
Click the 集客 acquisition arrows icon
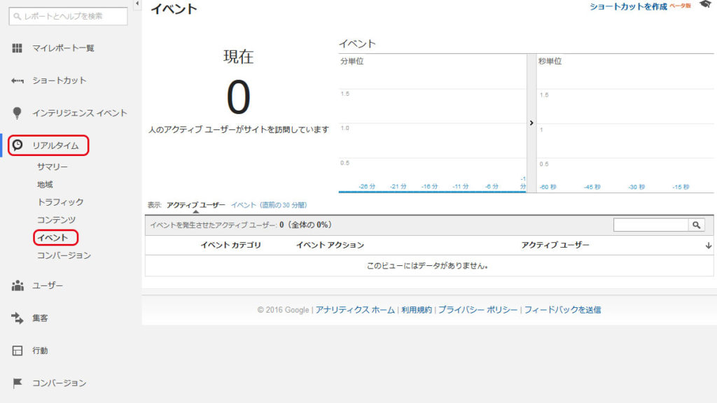click(18, 318)
